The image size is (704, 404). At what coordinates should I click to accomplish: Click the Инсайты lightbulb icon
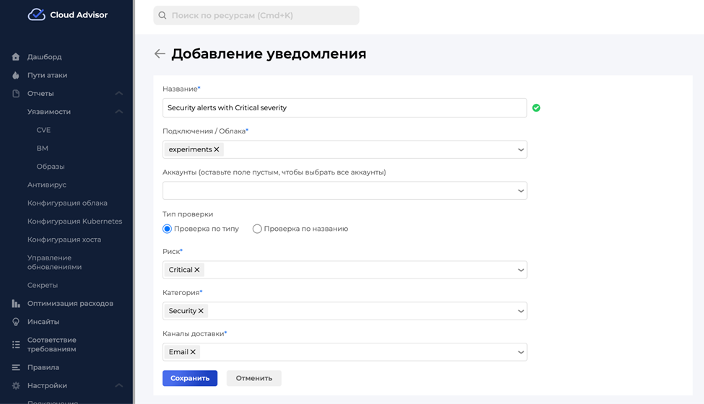[16, 322]
